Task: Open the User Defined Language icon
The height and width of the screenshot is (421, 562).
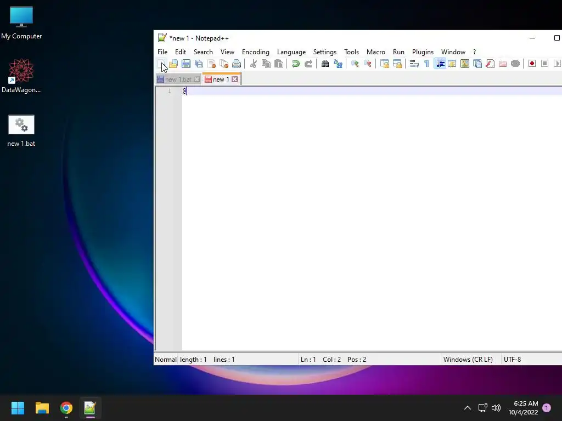Action: coord(452,64)
